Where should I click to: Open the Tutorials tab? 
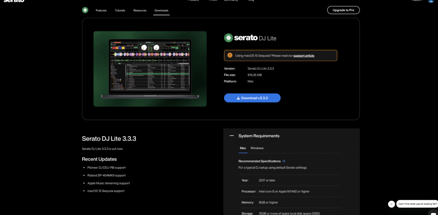(120, 11)
